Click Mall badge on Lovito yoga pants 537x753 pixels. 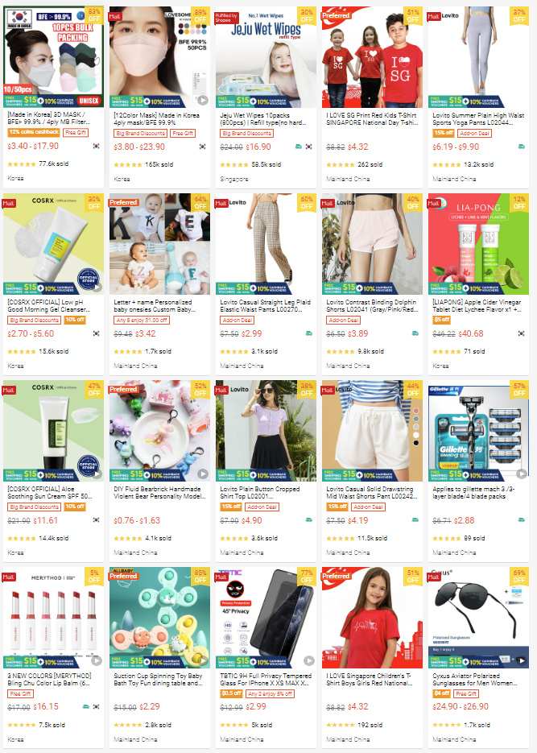coord(433,16)
